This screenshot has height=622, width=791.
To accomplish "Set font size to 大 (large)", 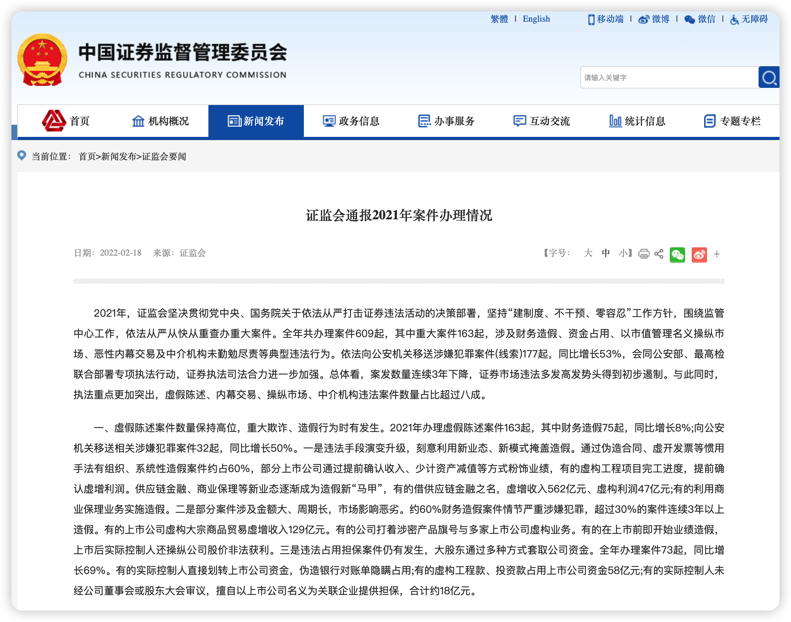I will tap(588, 253).
